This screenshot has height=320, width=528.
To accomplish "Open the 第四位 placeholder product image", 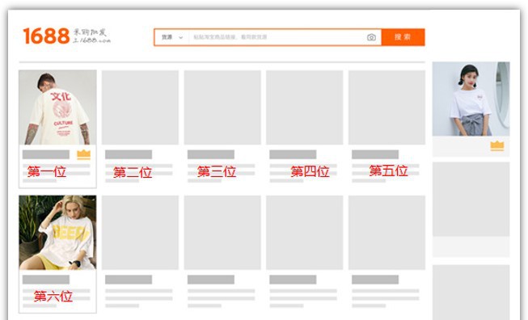I will [304, 107].
